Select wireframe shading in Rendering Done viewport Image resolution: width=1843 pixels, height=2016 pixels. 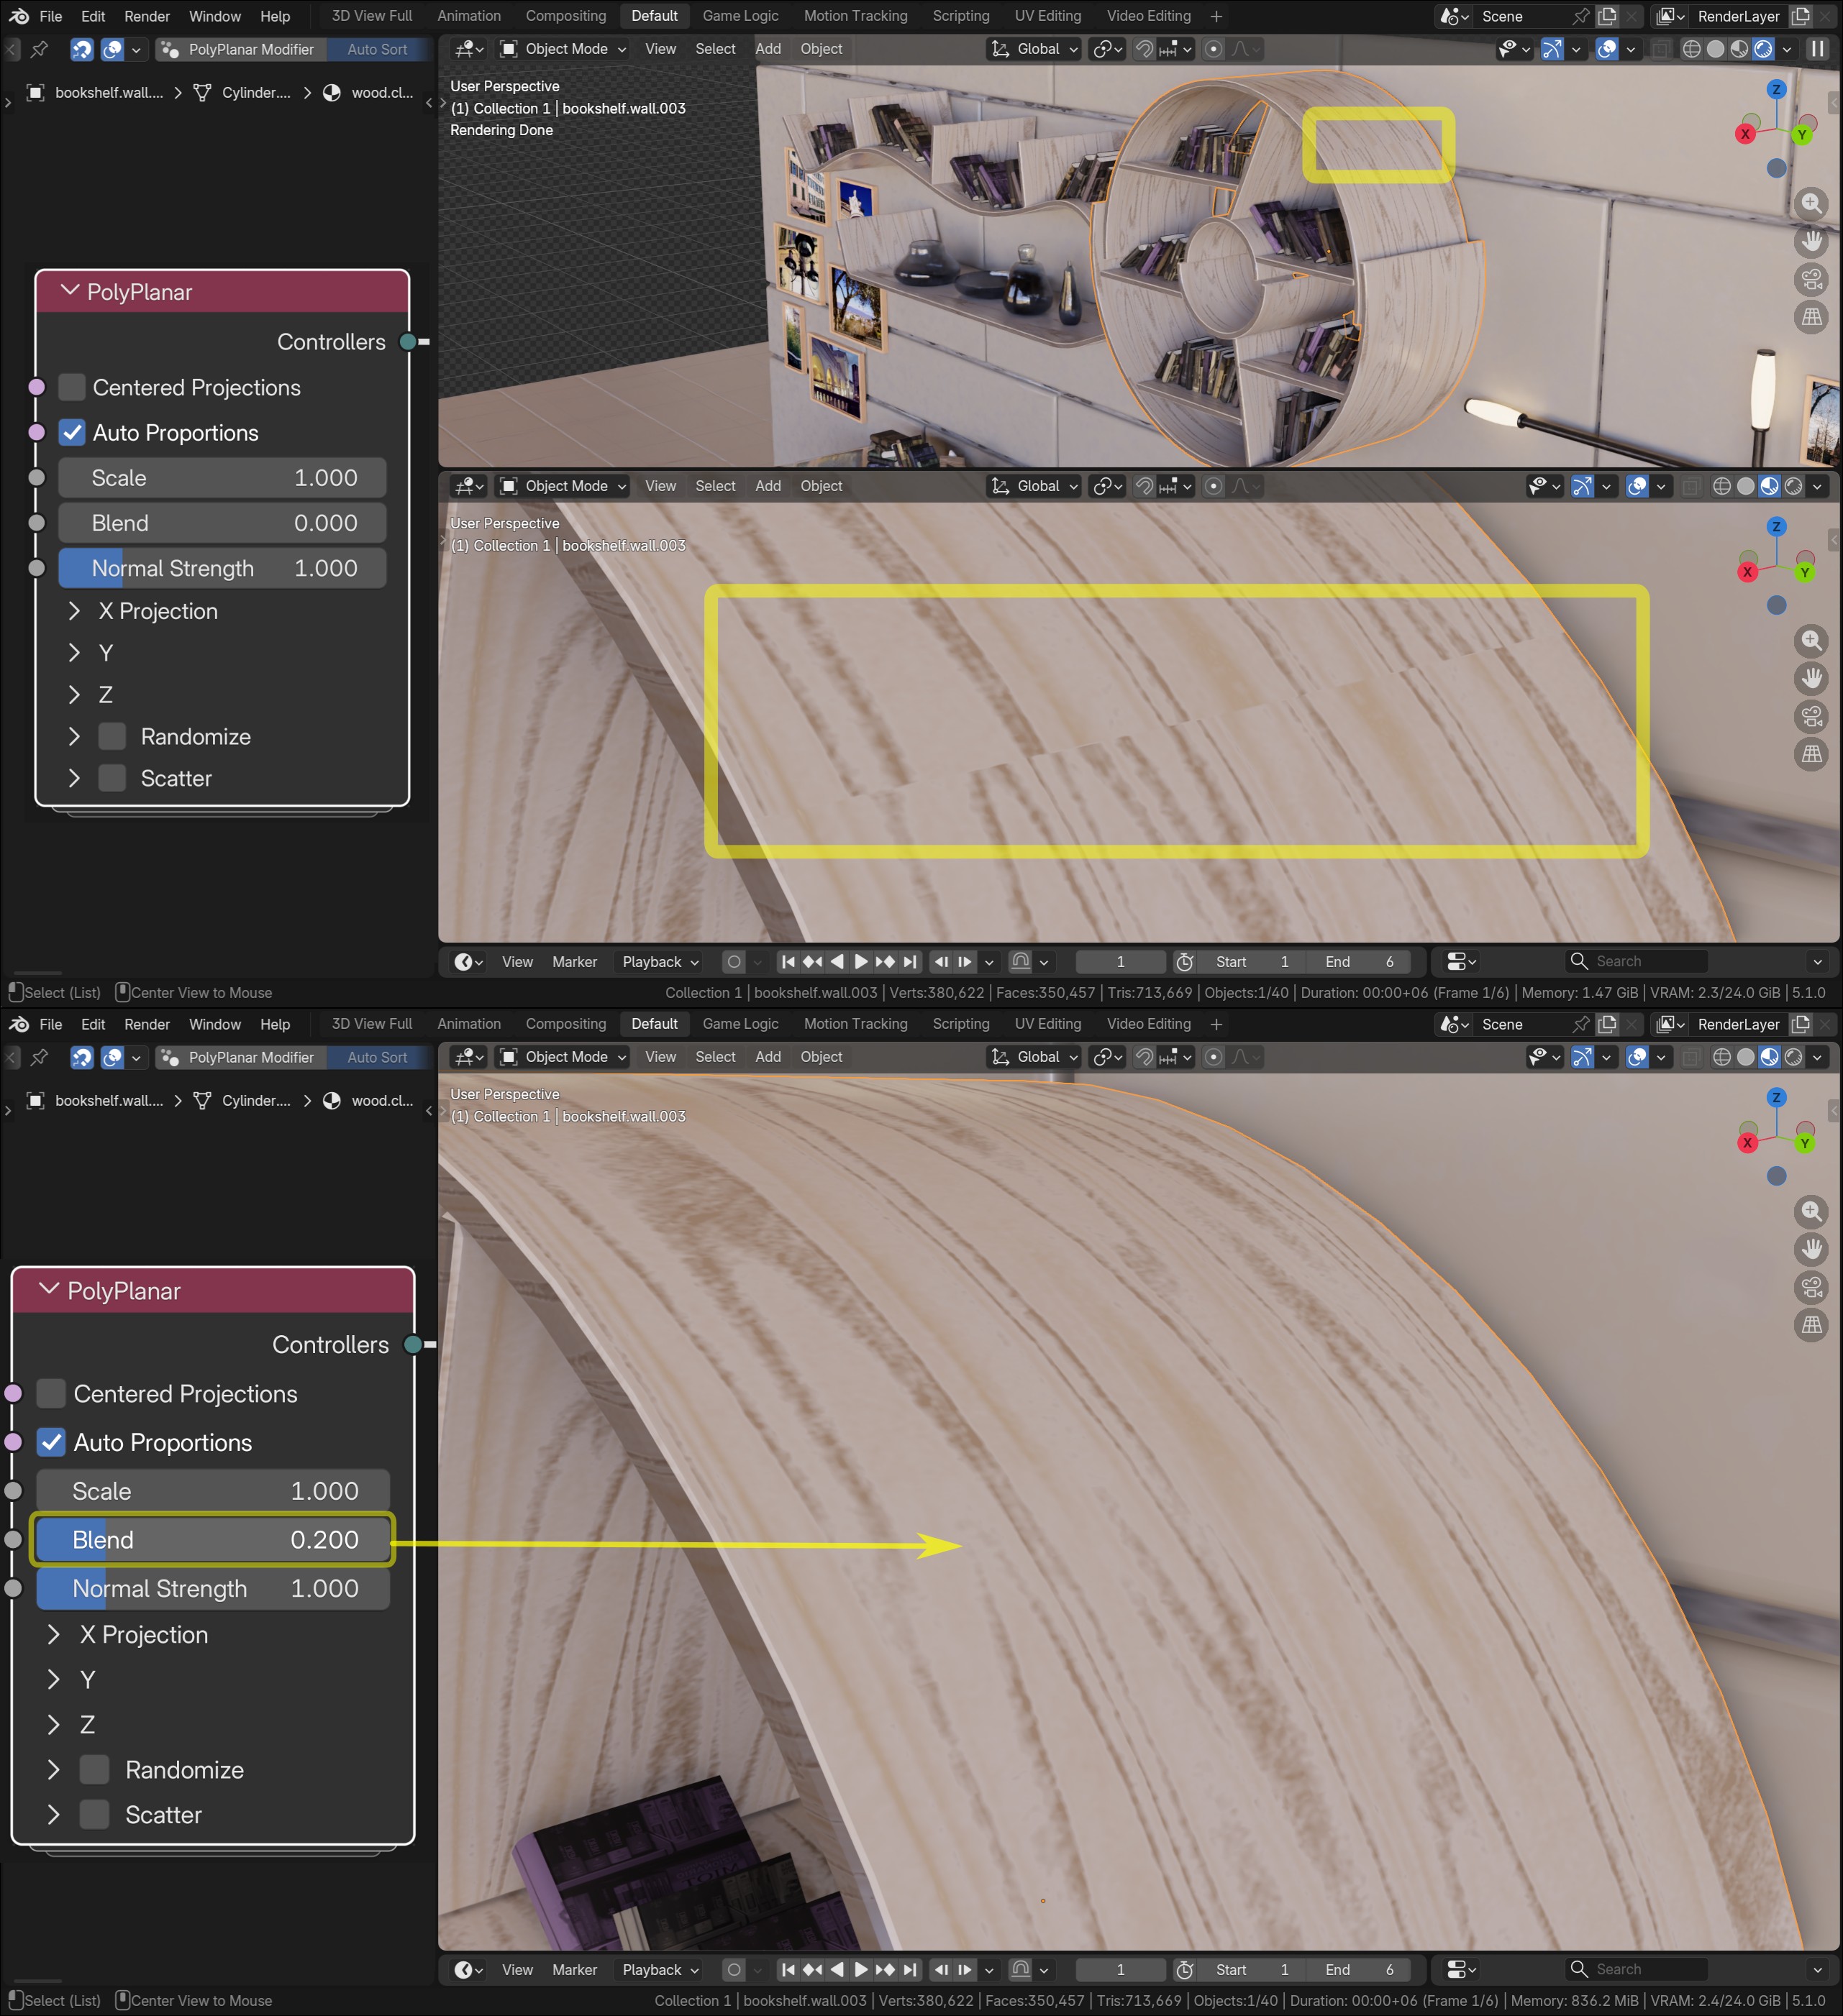point(1691,49)
